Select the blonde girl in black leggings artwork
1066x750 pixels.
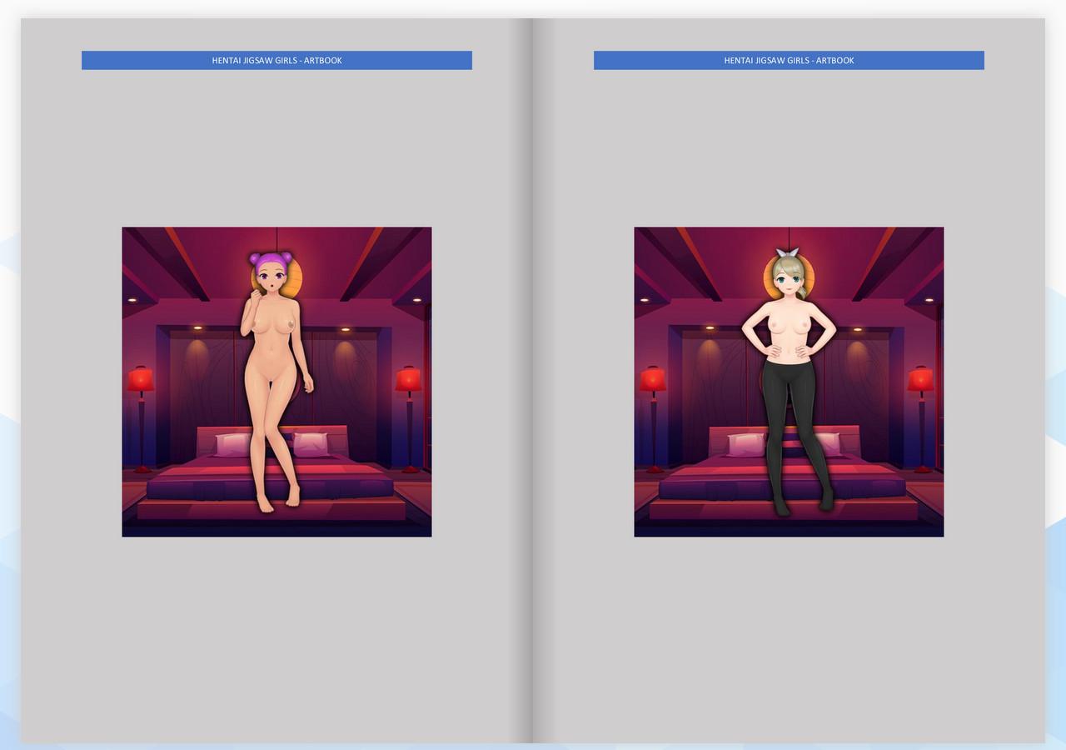tap(788, 381)
